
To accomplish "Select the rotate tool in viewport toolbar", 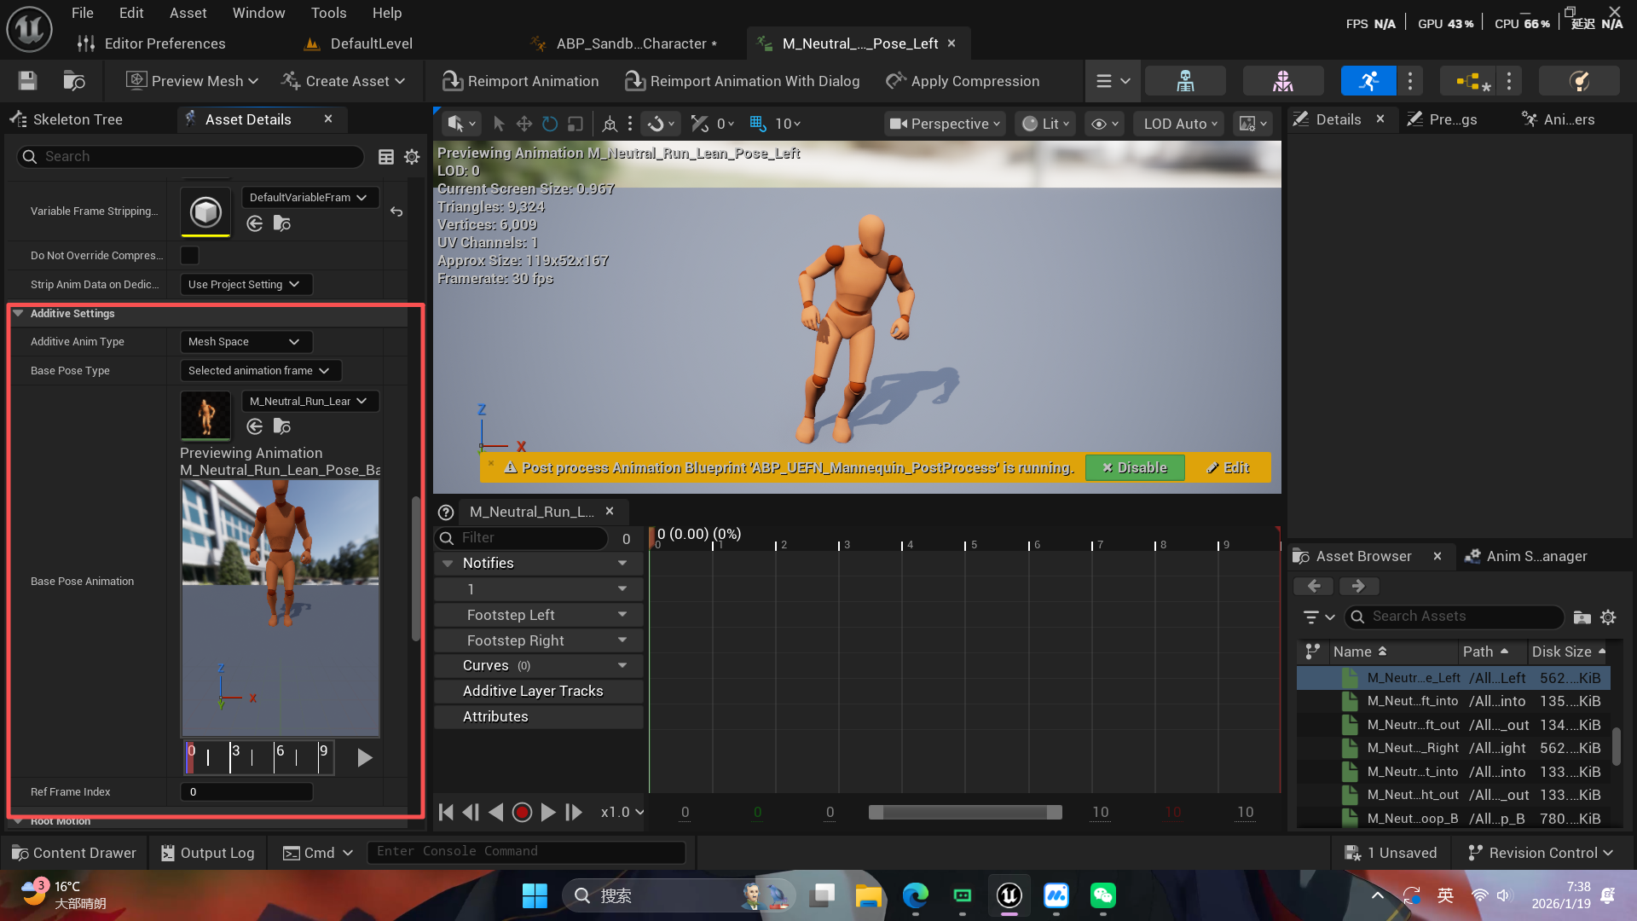I will pyautogui.click(x=550, y=124).
